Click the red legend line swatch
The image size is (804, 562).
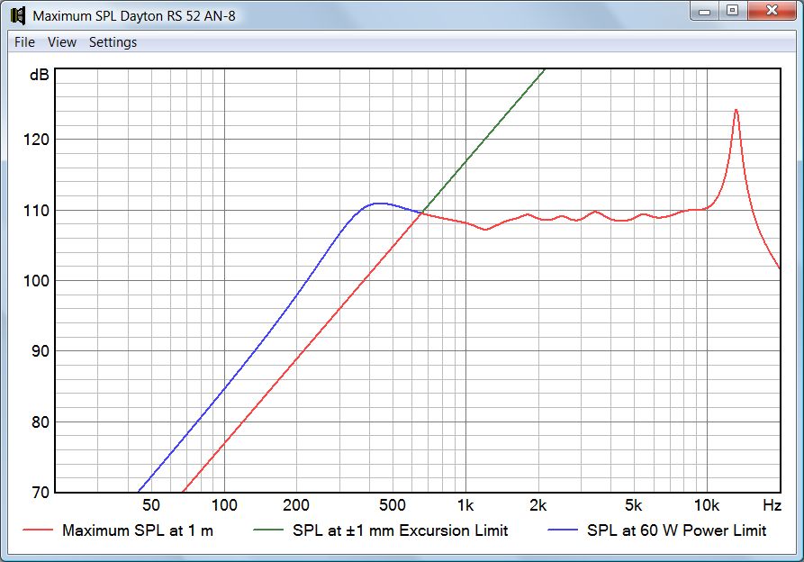pos(38,530)
